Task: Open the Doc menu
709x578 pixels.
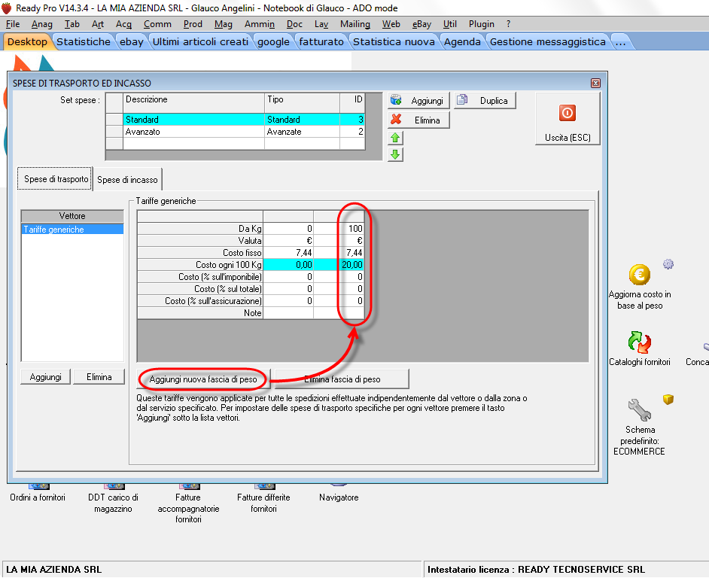Action: (294, 24)
